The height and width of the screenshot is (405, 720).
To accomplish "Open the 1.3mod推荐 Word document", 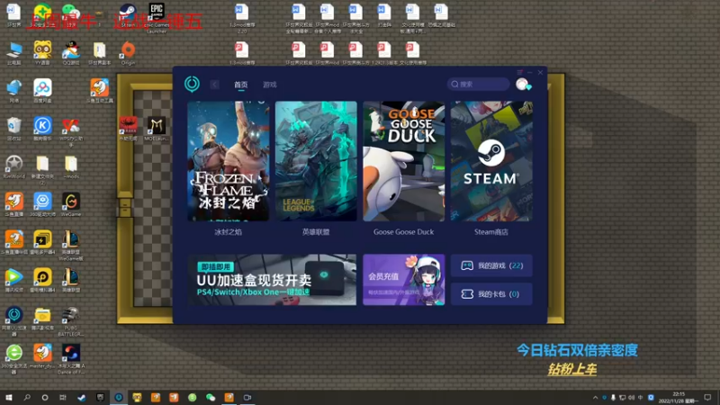I will click(242, 16).
